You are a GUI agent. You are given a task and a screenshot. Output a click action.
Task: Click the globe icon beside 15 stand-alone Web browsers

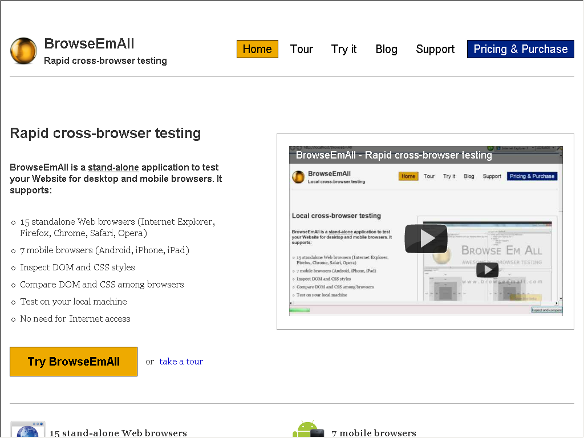point(28,430)
